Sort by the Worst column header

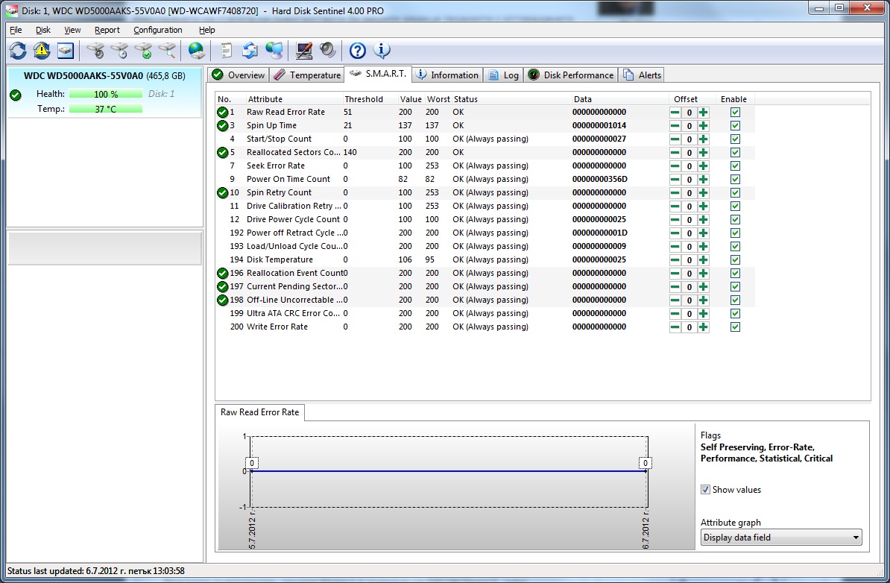point(438,98)
